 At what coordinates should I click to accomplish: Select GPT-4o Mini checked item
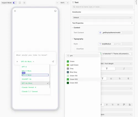pos(35,83)
